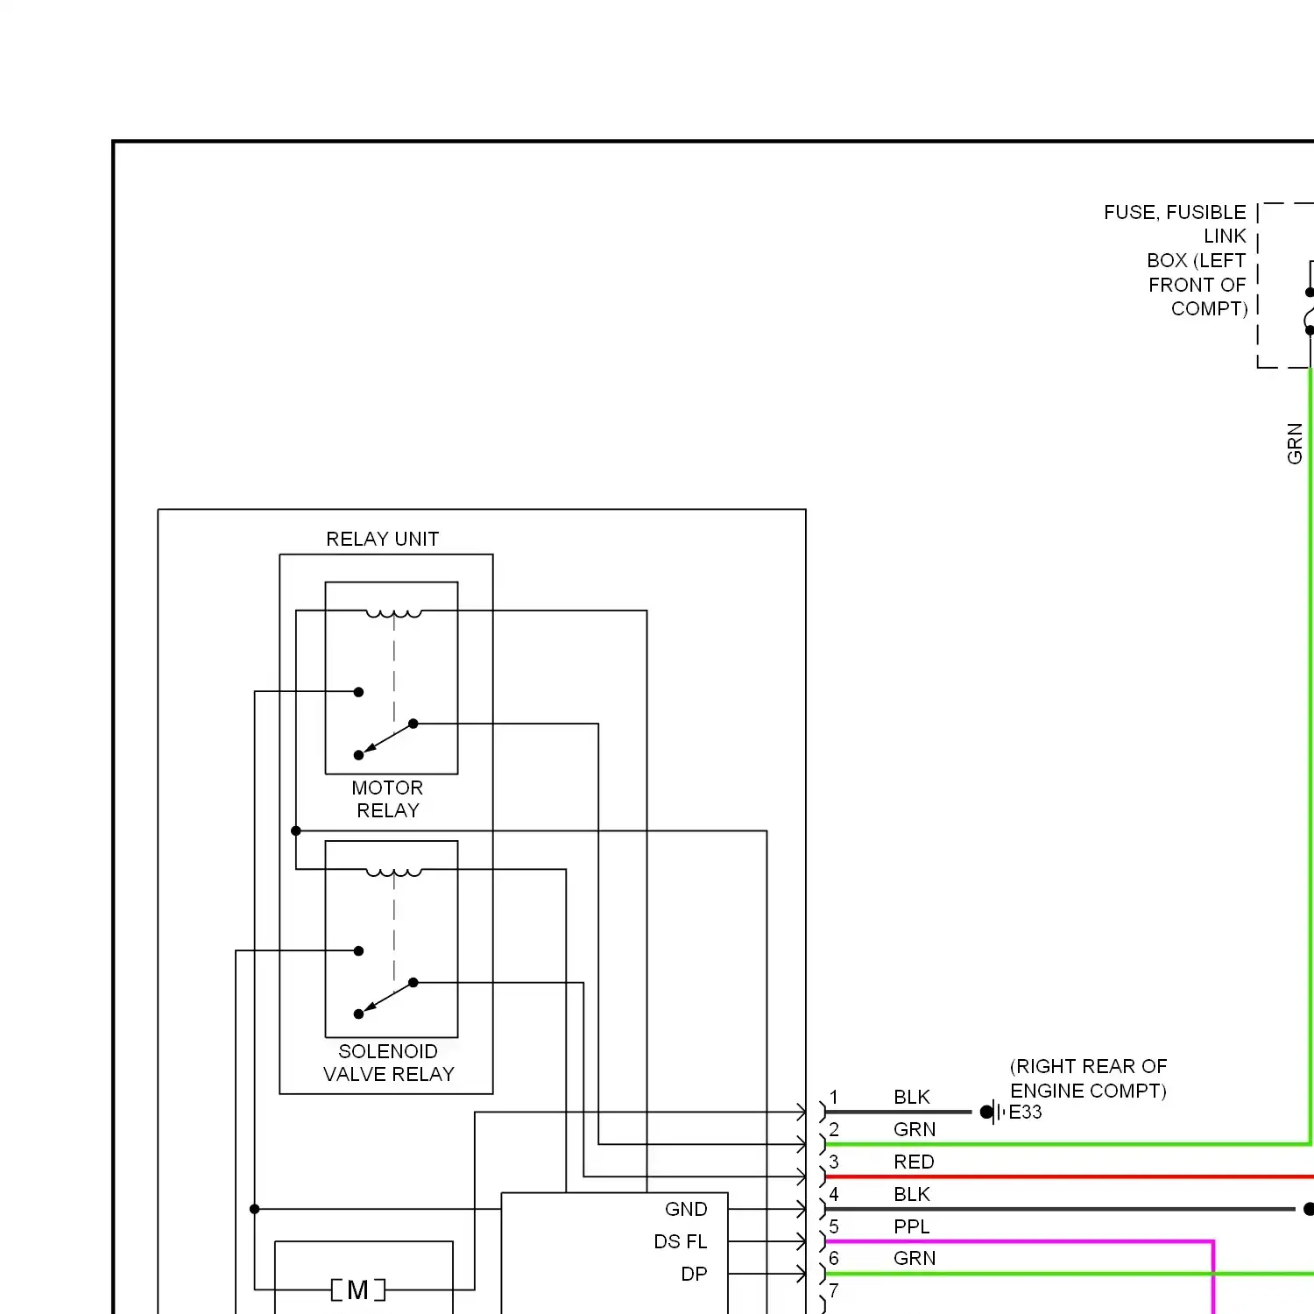Click the motor relay coil symbol
The height and width of the screenshot is (1314, 1314).
[x=393, y=613]
